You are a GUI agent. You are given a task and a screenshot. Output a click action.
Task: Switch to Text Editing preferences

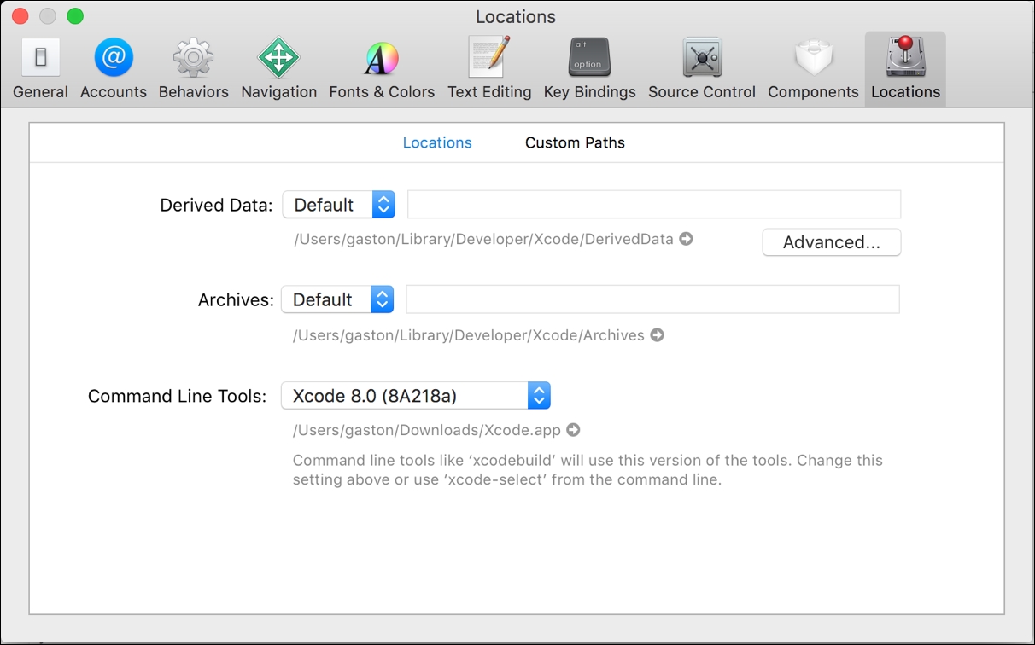(x=489, y=69)
